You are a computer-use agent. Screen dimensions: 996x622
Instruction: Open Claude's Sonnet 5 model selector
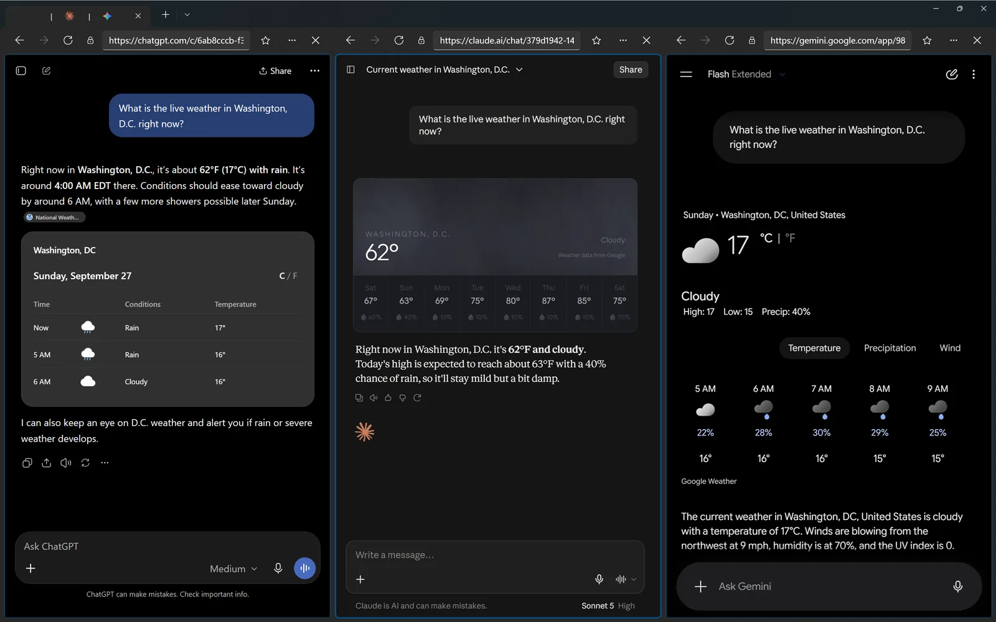(x=608, y=606)
